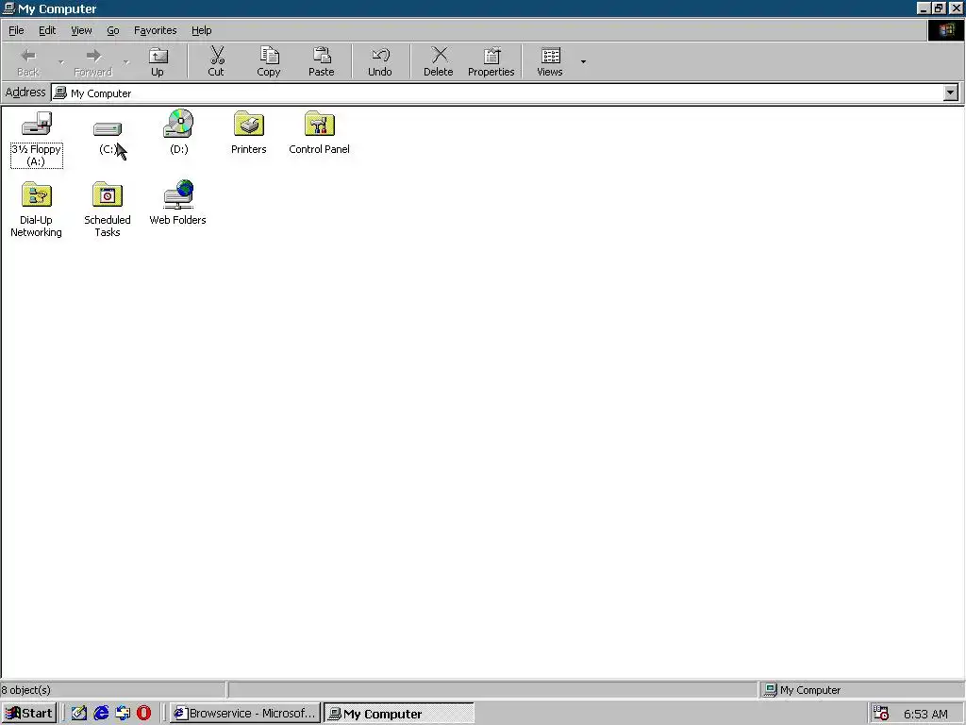
Task: Select the Control Panel folder icon
Action: tap(319, 125)
